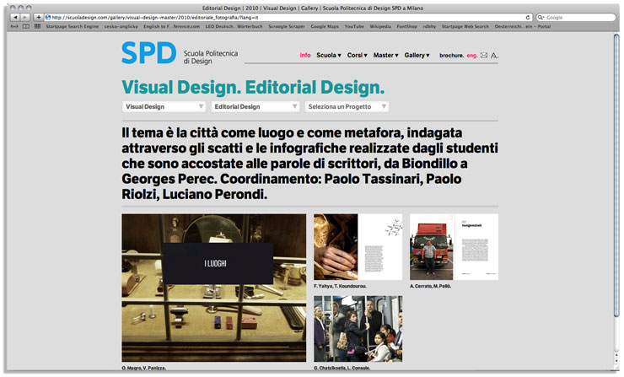624x377 pixels.
Task: Open the Visual Design dropdown
Action: point(164,107)
